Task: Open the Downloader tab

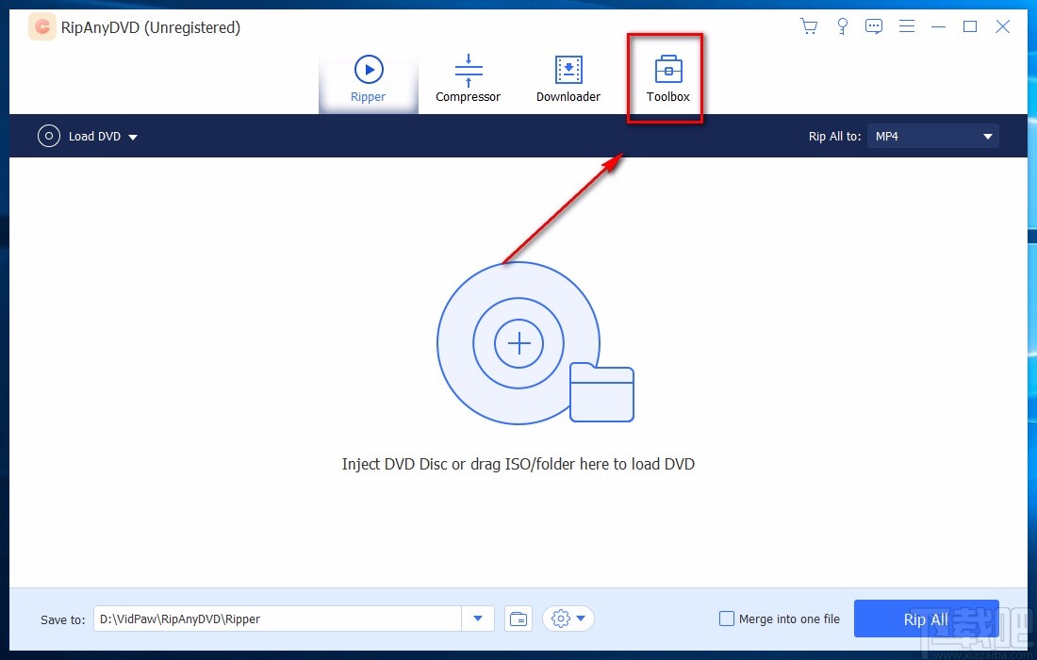Action: coord(568,79)
